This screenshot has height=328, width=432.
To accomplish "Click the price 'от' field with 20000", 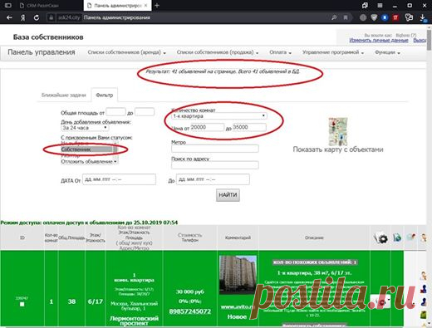I will pos(207,127).
